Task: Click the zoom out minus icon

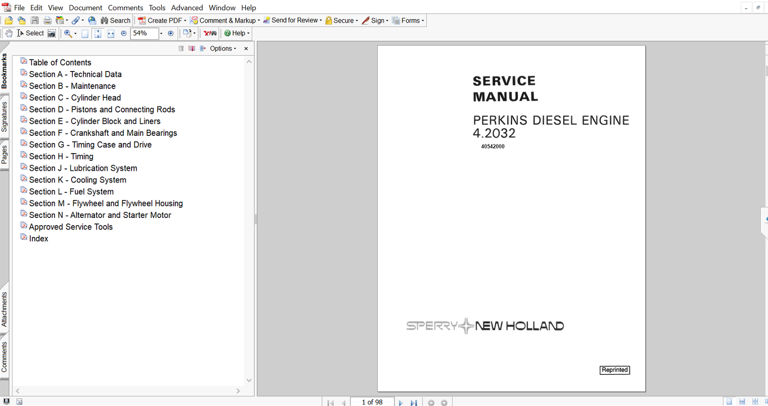Action: (124, 33)
